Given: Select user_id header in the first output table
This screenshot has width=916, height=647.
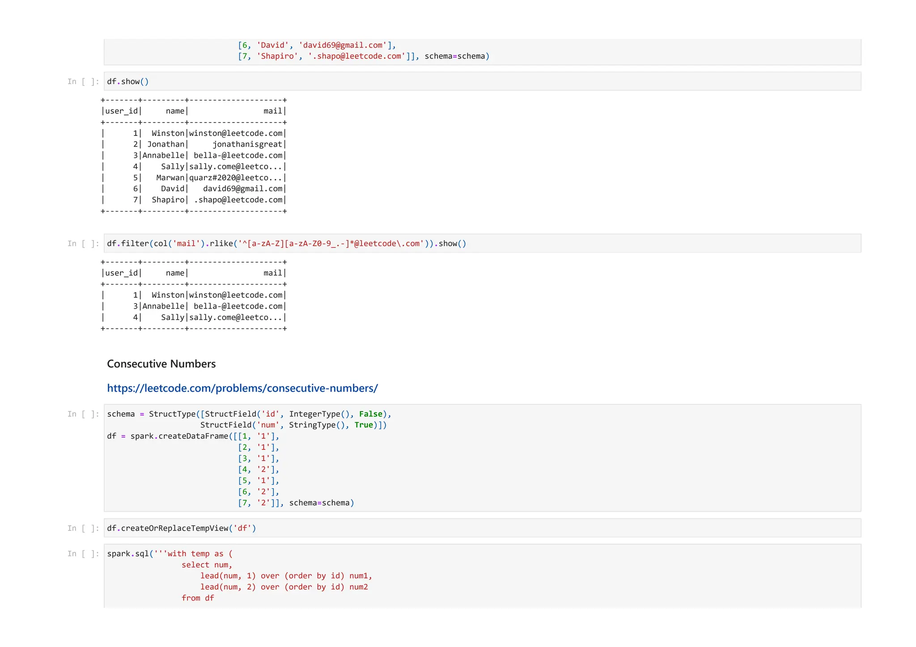Looking at the screenshot, I should [122, 111].
